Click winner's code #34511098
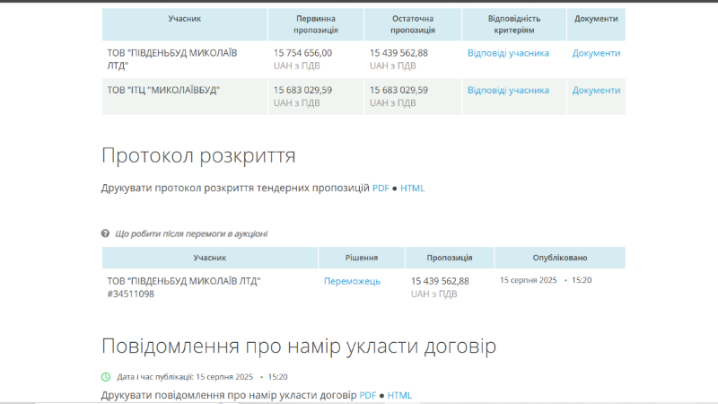 [131, 294]
